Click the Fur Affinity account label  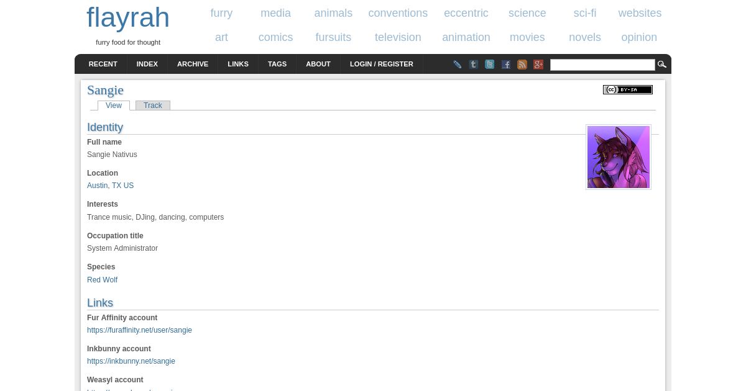pyautogui.click(x=122, y=318)
